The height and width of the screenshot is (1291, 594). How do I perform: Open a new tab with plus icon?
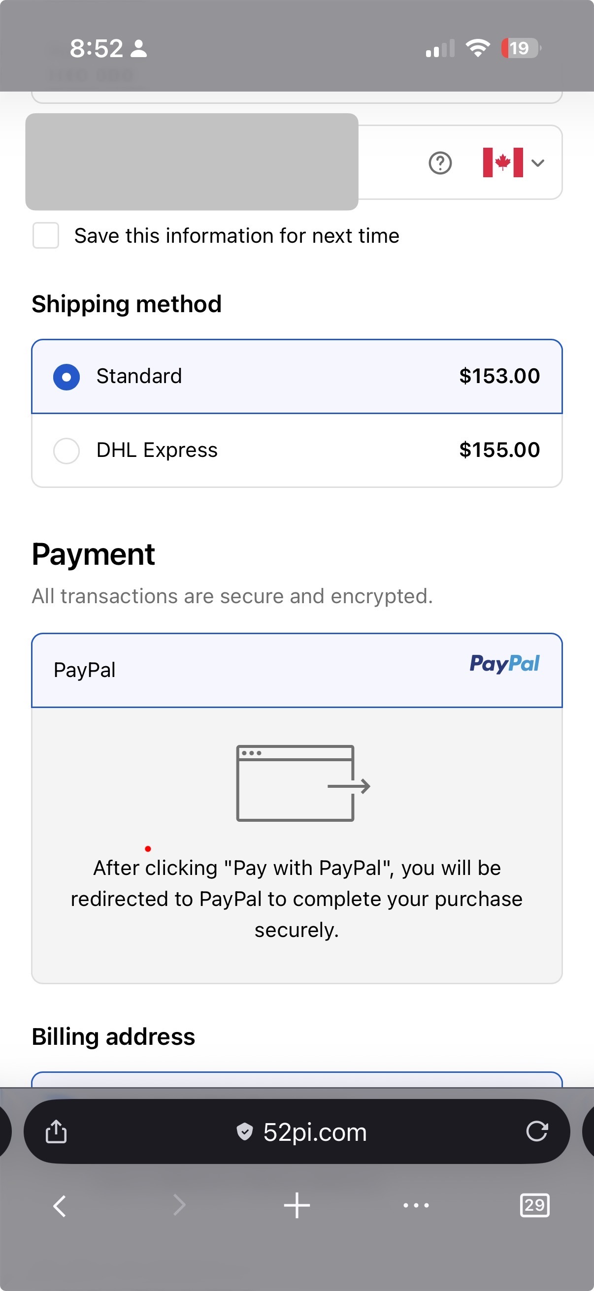click(297, 1205)
